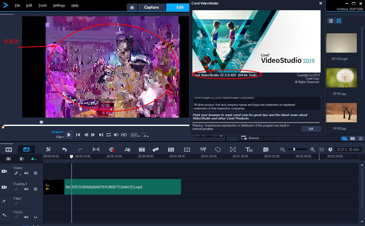Open the Pan and Zoom icon
This screenshot has width=365, height=226.
pos(233,150)
